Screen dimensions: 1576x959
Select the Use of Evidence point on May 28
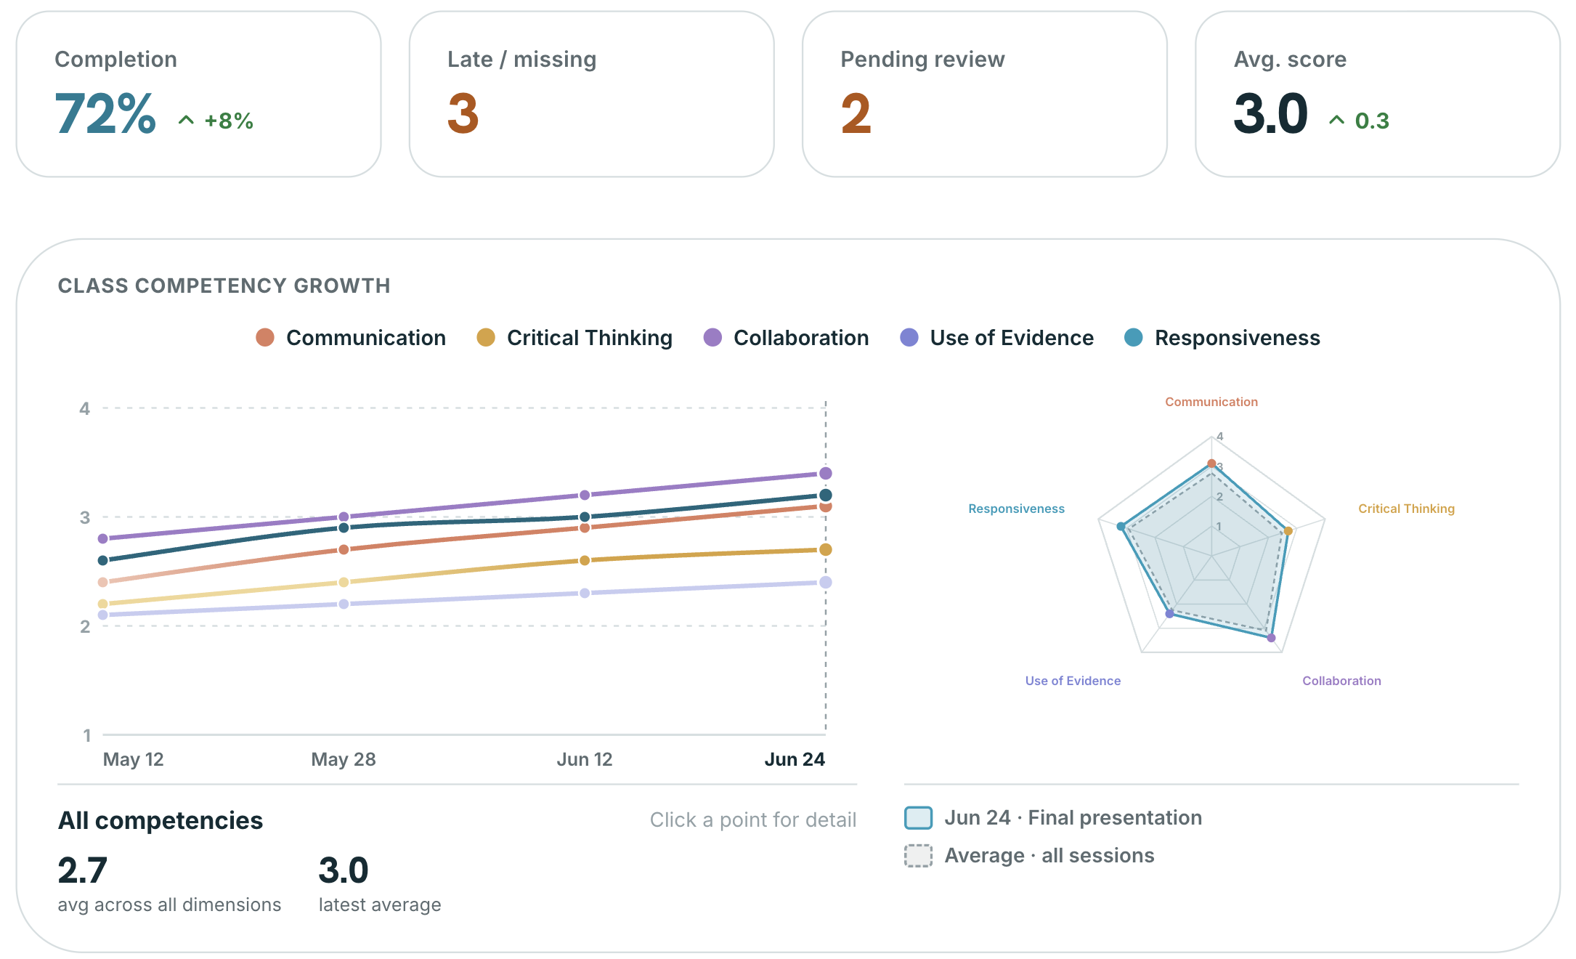(x=344, y=604)
